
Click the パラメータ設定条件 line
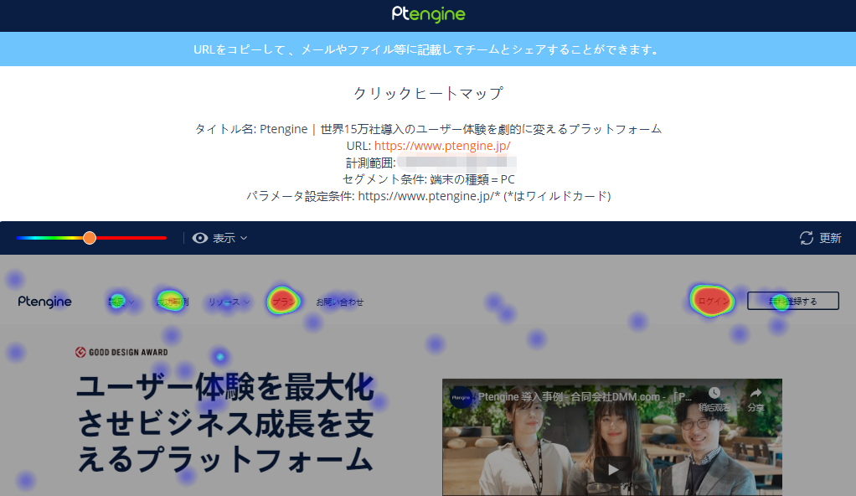point(429,196)
